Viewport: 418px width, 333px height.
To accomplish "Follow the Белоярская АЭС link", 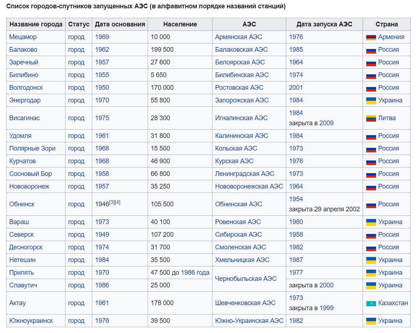I will click(x=240, y=62).
